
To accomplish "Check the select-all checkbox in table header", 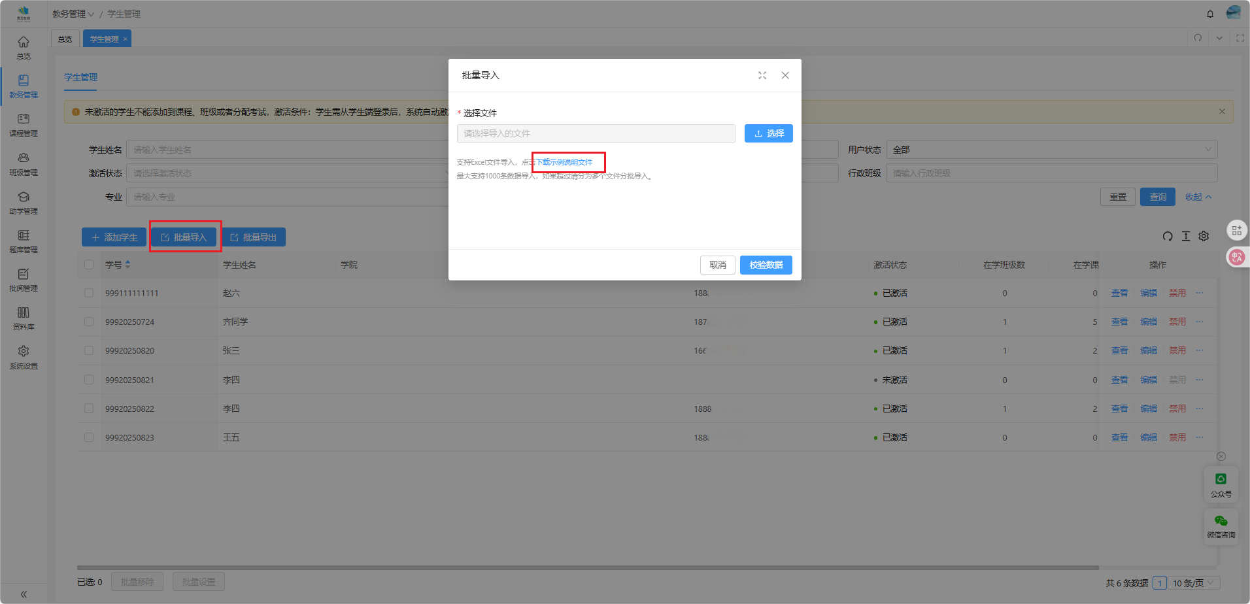I will click(x=89, y=265).
